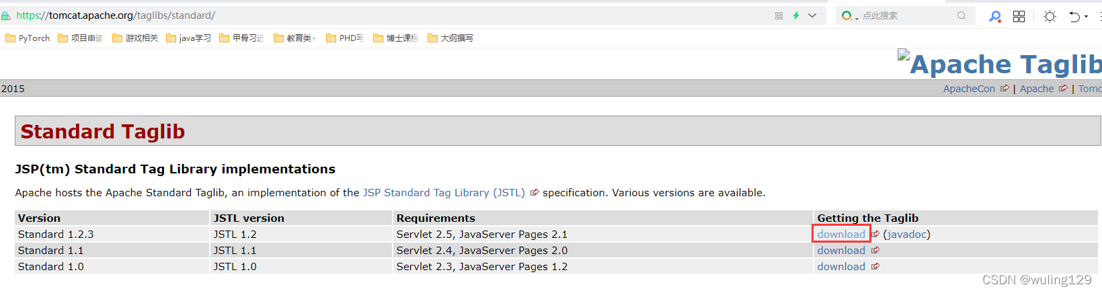Click the undo restore-tab arrow icon
This screenshot has height=293, width=1102.
[x=1074, y=16]
